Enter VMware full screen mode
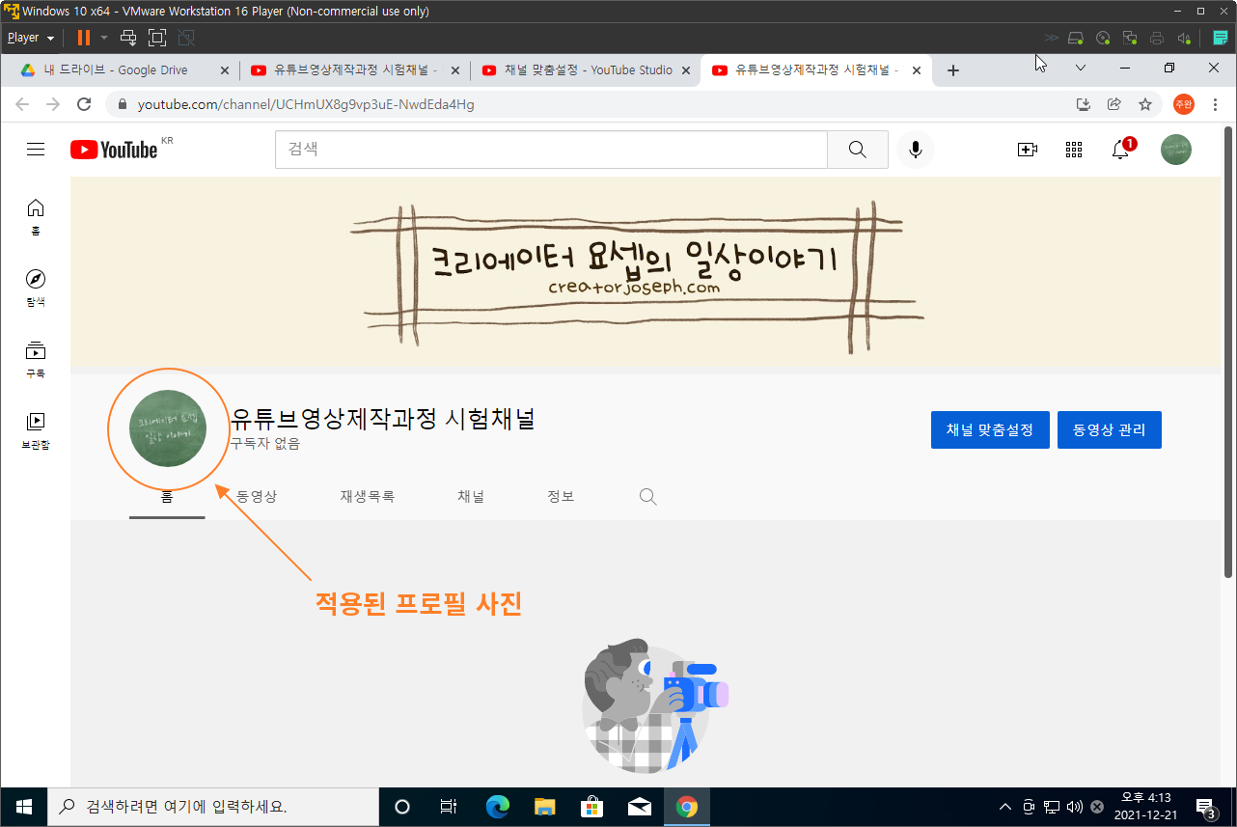This screenshot has width=1237, height=827. [157, 38]
